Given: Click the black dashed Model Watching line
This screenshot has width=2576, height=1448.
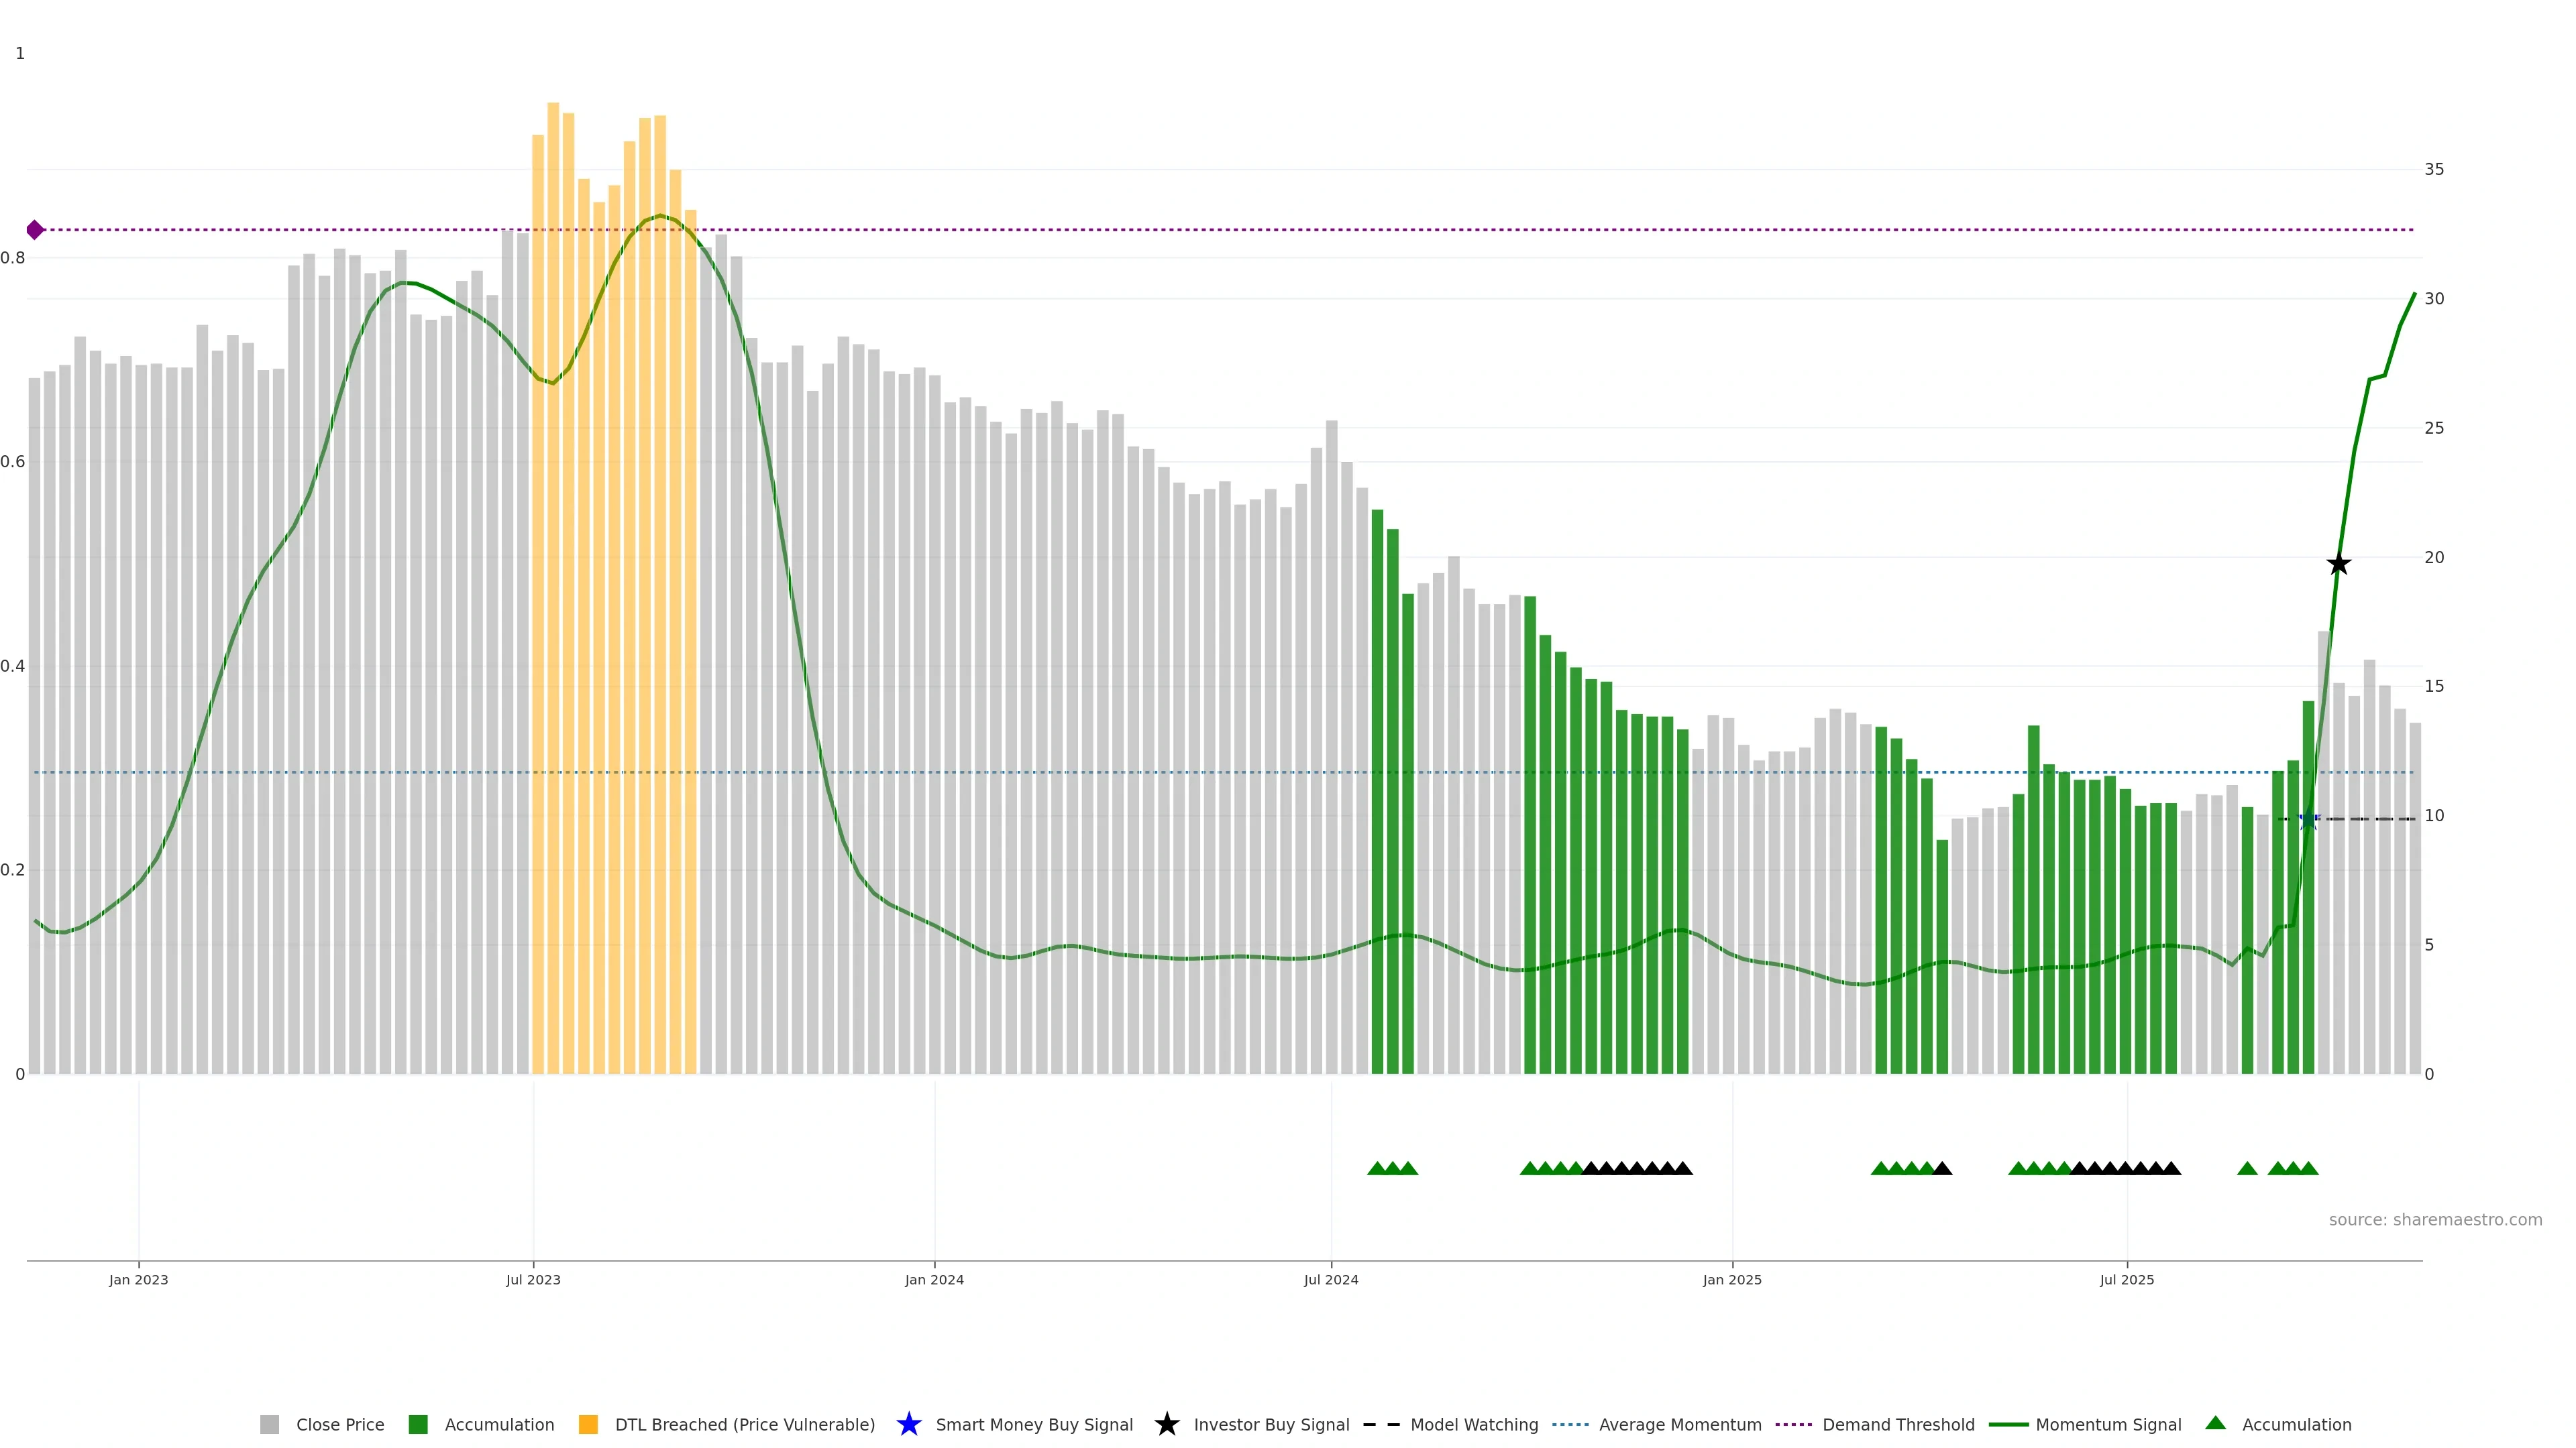Looking at the screenshot, I should tap(2370, 819).
